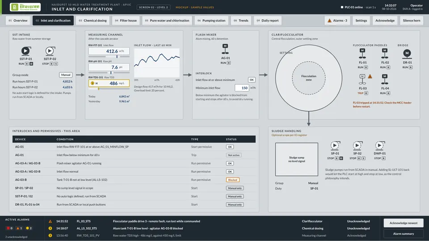Open the Overview tab
The height and width of the screenshot is (241, 429).
coord(18,21)
